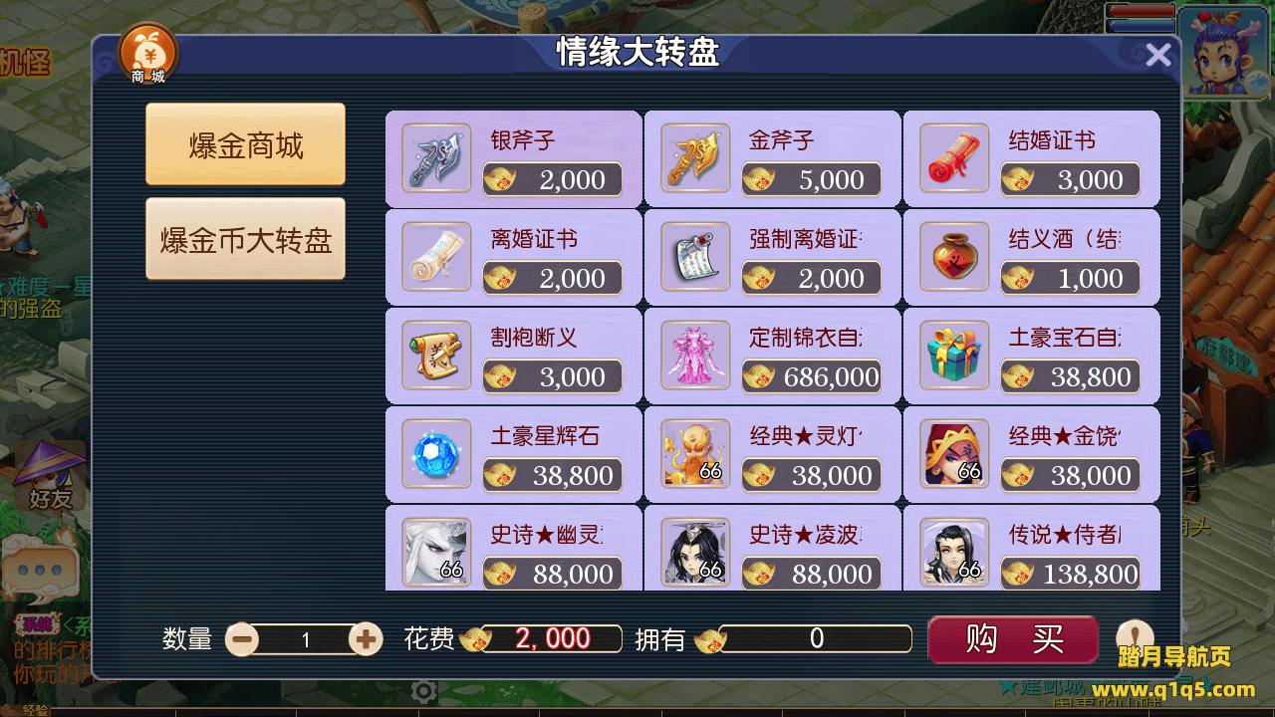Open the 商城 shop icon in header

coord(147,56)
